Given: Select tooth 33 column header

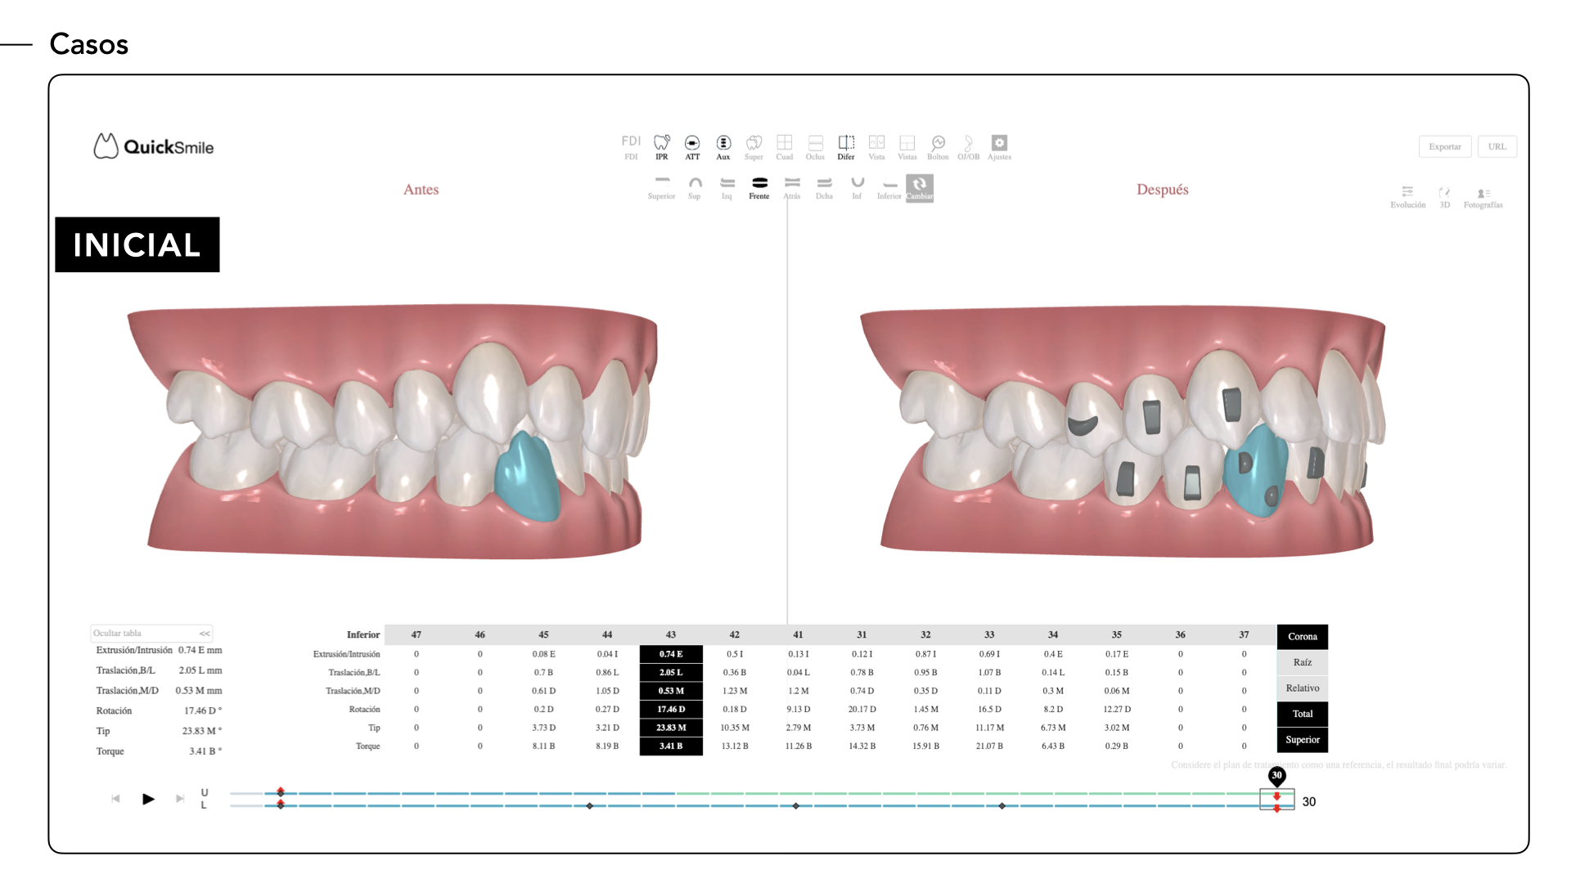Looking at the screenshot, I should (x=989, y=634).
